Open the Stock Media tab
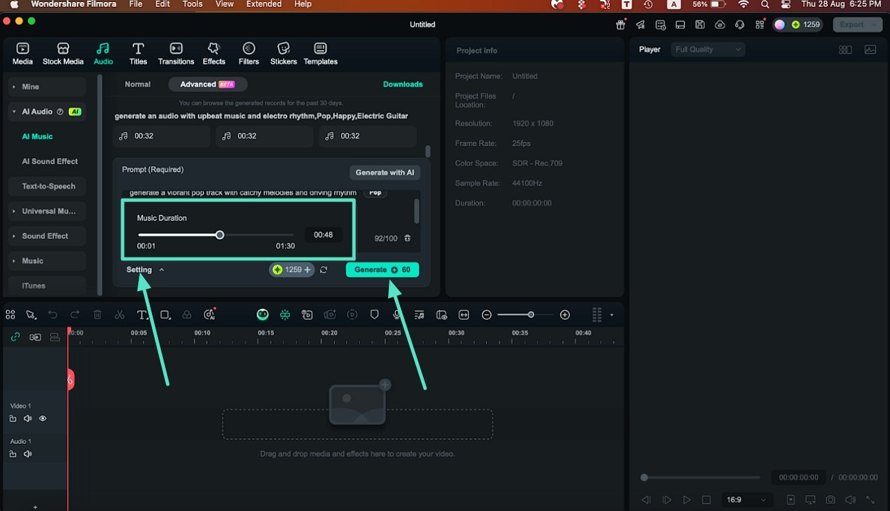 coord(63,53)
